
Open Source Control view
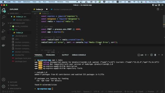3,24
